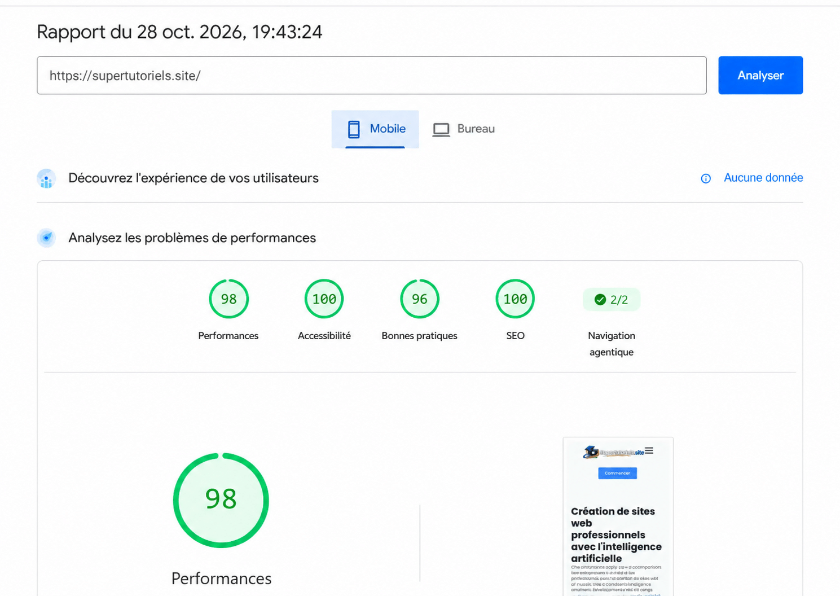Screen dimensions: 840x596
Task: Open the Bonnes pratiques score gauge 96
Action: click(420, 299)
